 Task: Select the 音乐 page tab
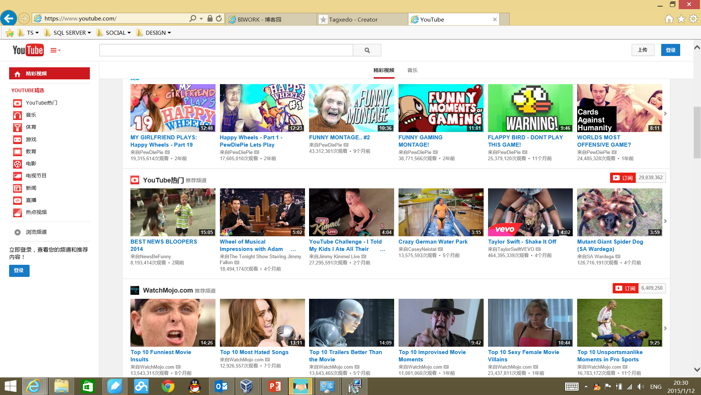[412, 70]
